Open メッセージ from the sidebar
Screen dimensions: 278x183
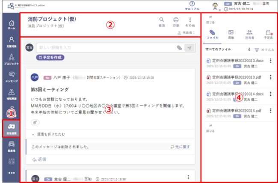tap(12, 77)
